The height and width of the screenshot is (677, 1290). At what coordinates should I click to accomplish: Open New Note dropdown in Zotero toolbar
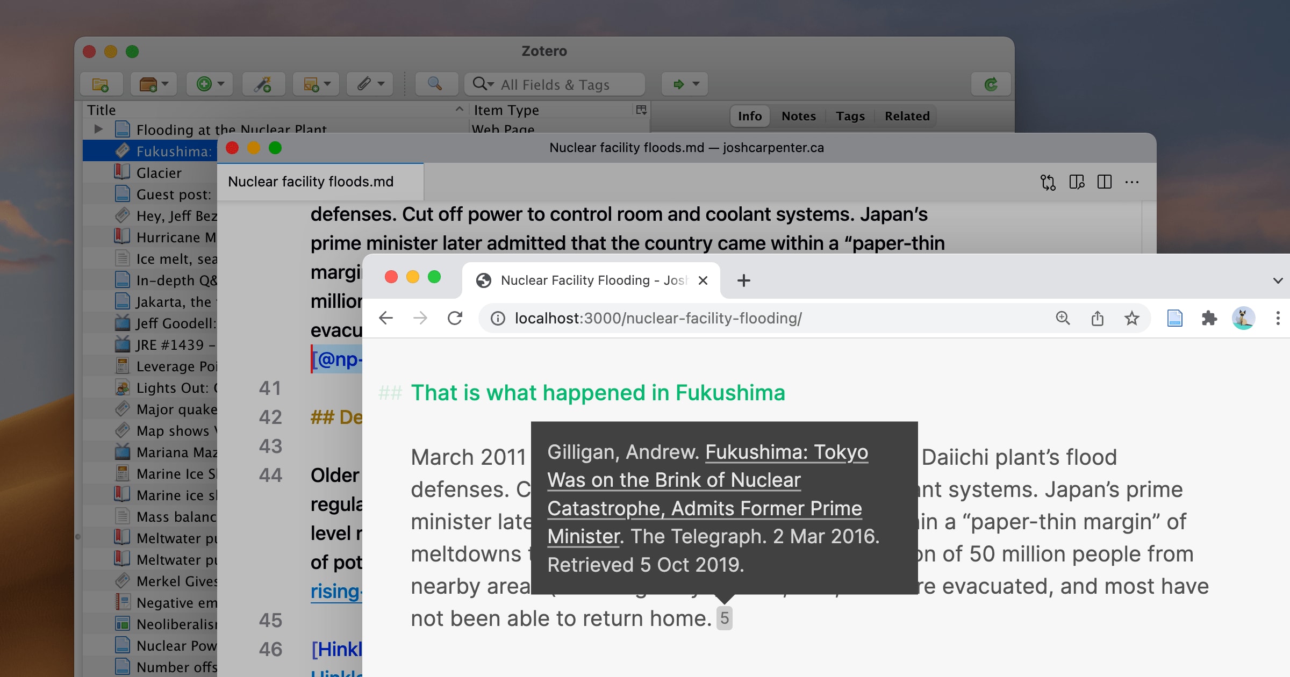316,84
